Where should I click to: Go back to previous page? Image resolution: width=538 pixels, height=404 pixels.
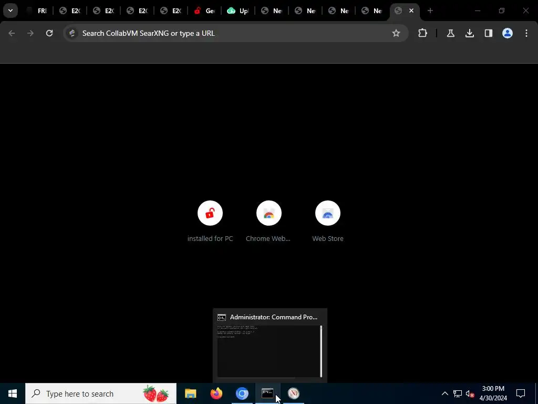click(x=12, y=33)
